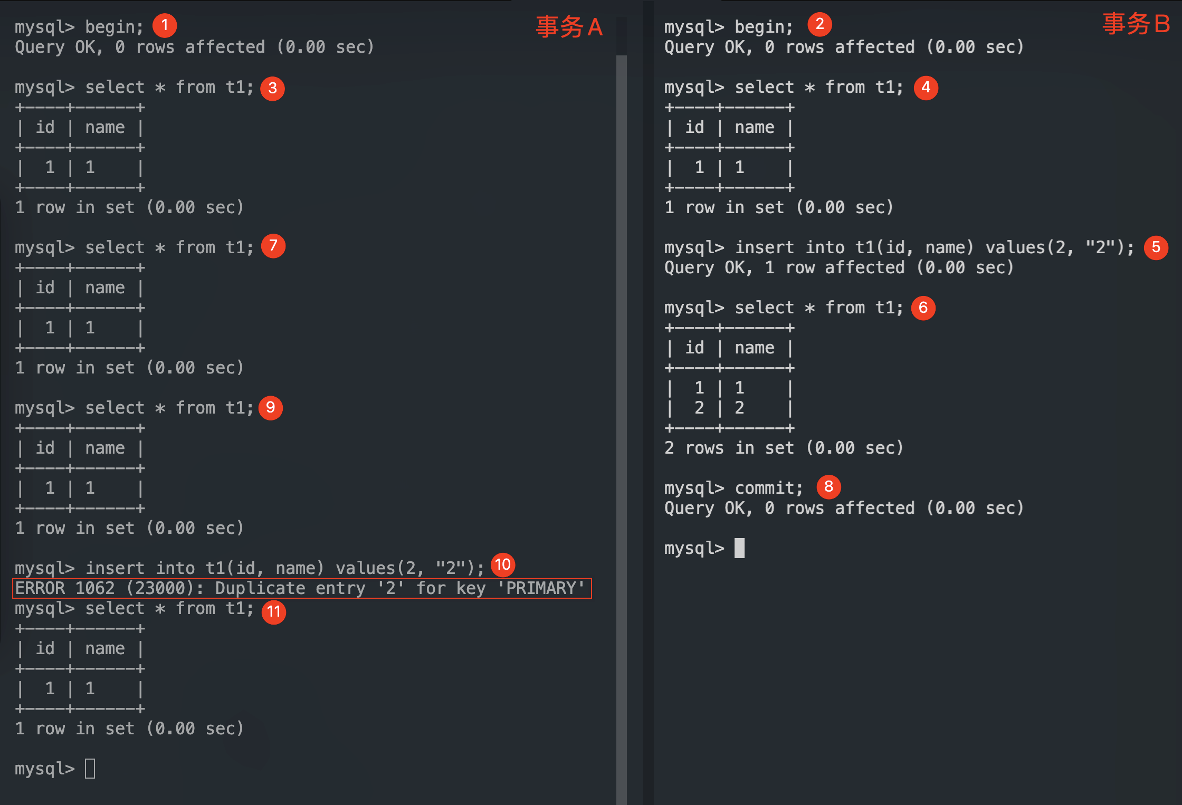Click red step marker 4 in transaction B
This screenshot has width=1182, height=805.
(926, 88)
